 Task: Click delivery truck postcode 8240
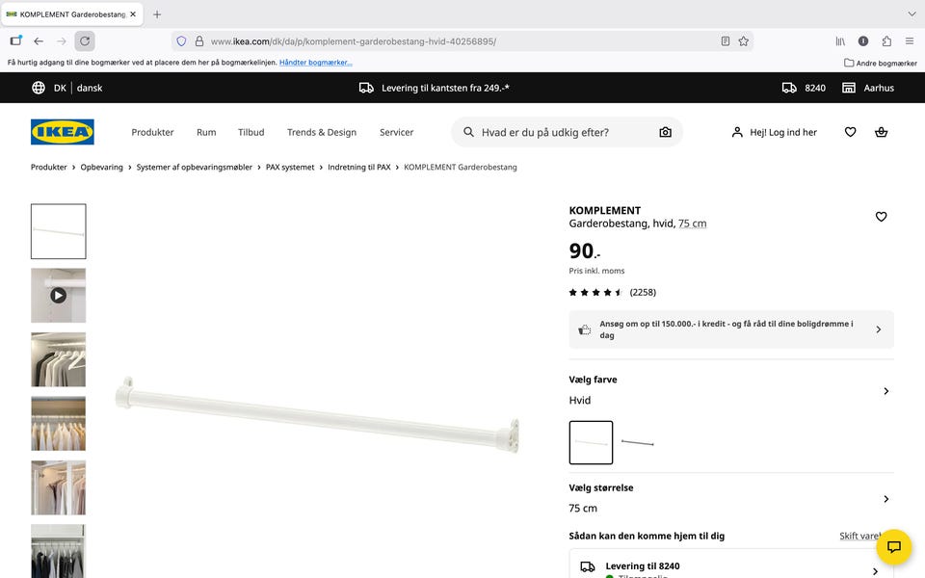pos(804,88)
